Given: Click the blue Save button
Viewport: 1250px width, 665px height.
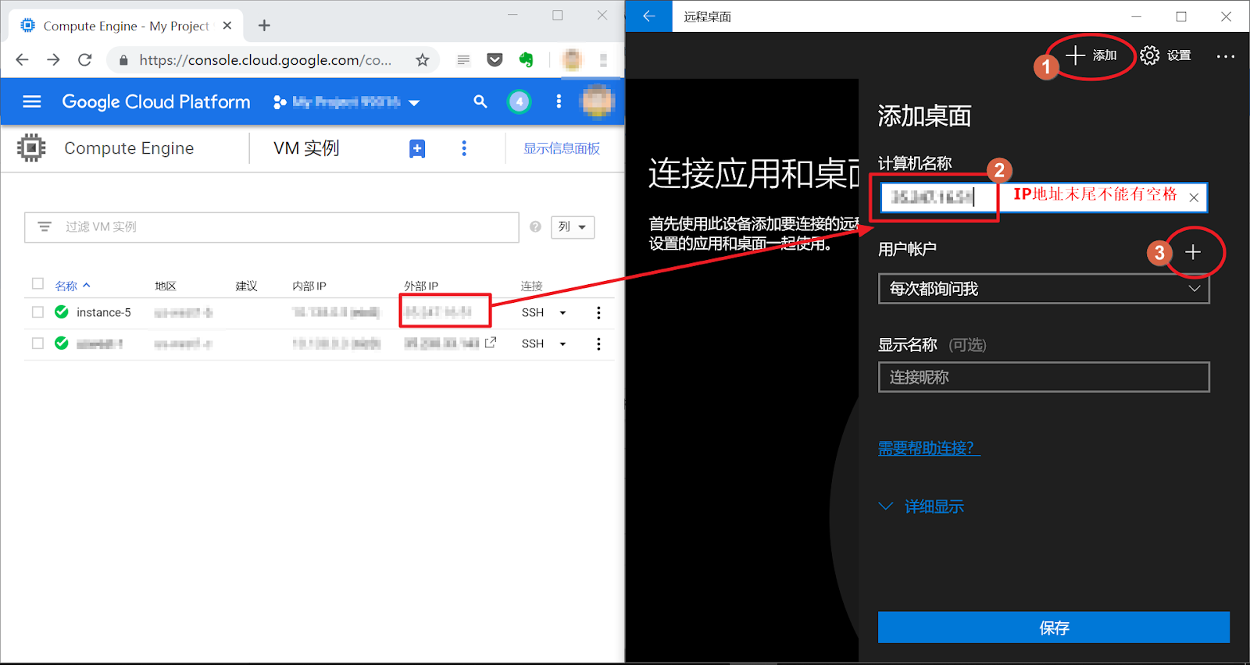Looking at the screenshot, I should coord(1053,628).
